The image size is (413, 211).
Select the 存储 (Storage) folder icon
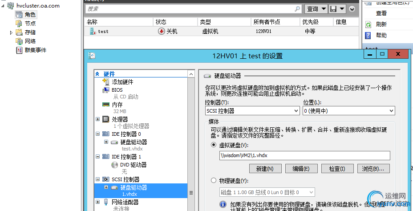pos(19,32)
